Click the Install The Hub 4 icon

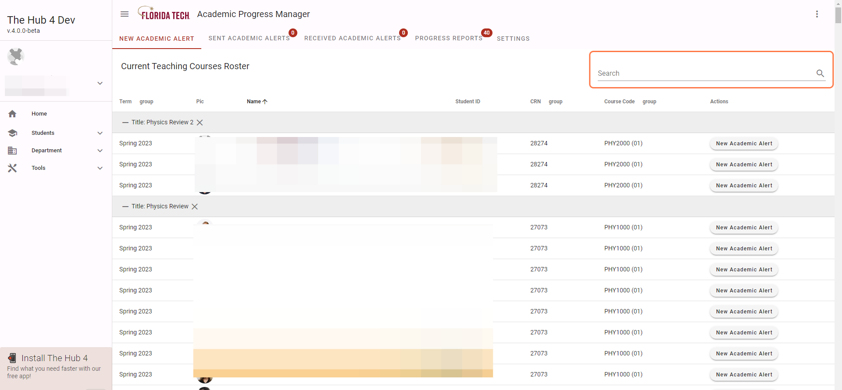12,358
